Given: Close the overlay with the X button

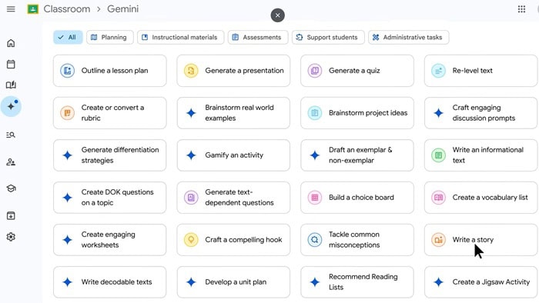Looking at the screenshot, I should pos(278,15).
